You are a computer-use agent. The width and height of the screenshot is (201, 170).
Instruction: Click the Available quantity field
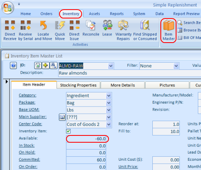(x=86, y=139)
